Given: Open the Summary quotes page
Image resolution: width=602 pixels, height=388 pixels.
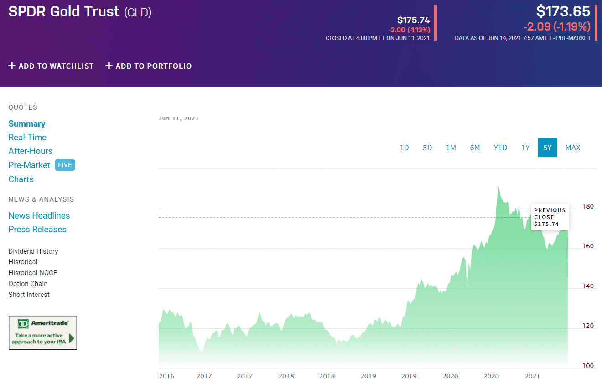Looking at the screenshot, I should [x=27, y=124].
